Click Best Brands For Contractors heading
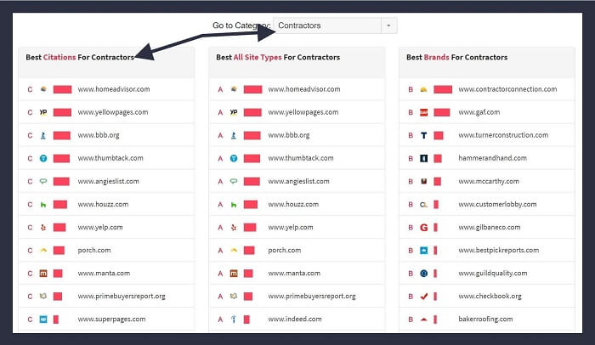Viewport: 595px width, 345px height. (457, 57)
